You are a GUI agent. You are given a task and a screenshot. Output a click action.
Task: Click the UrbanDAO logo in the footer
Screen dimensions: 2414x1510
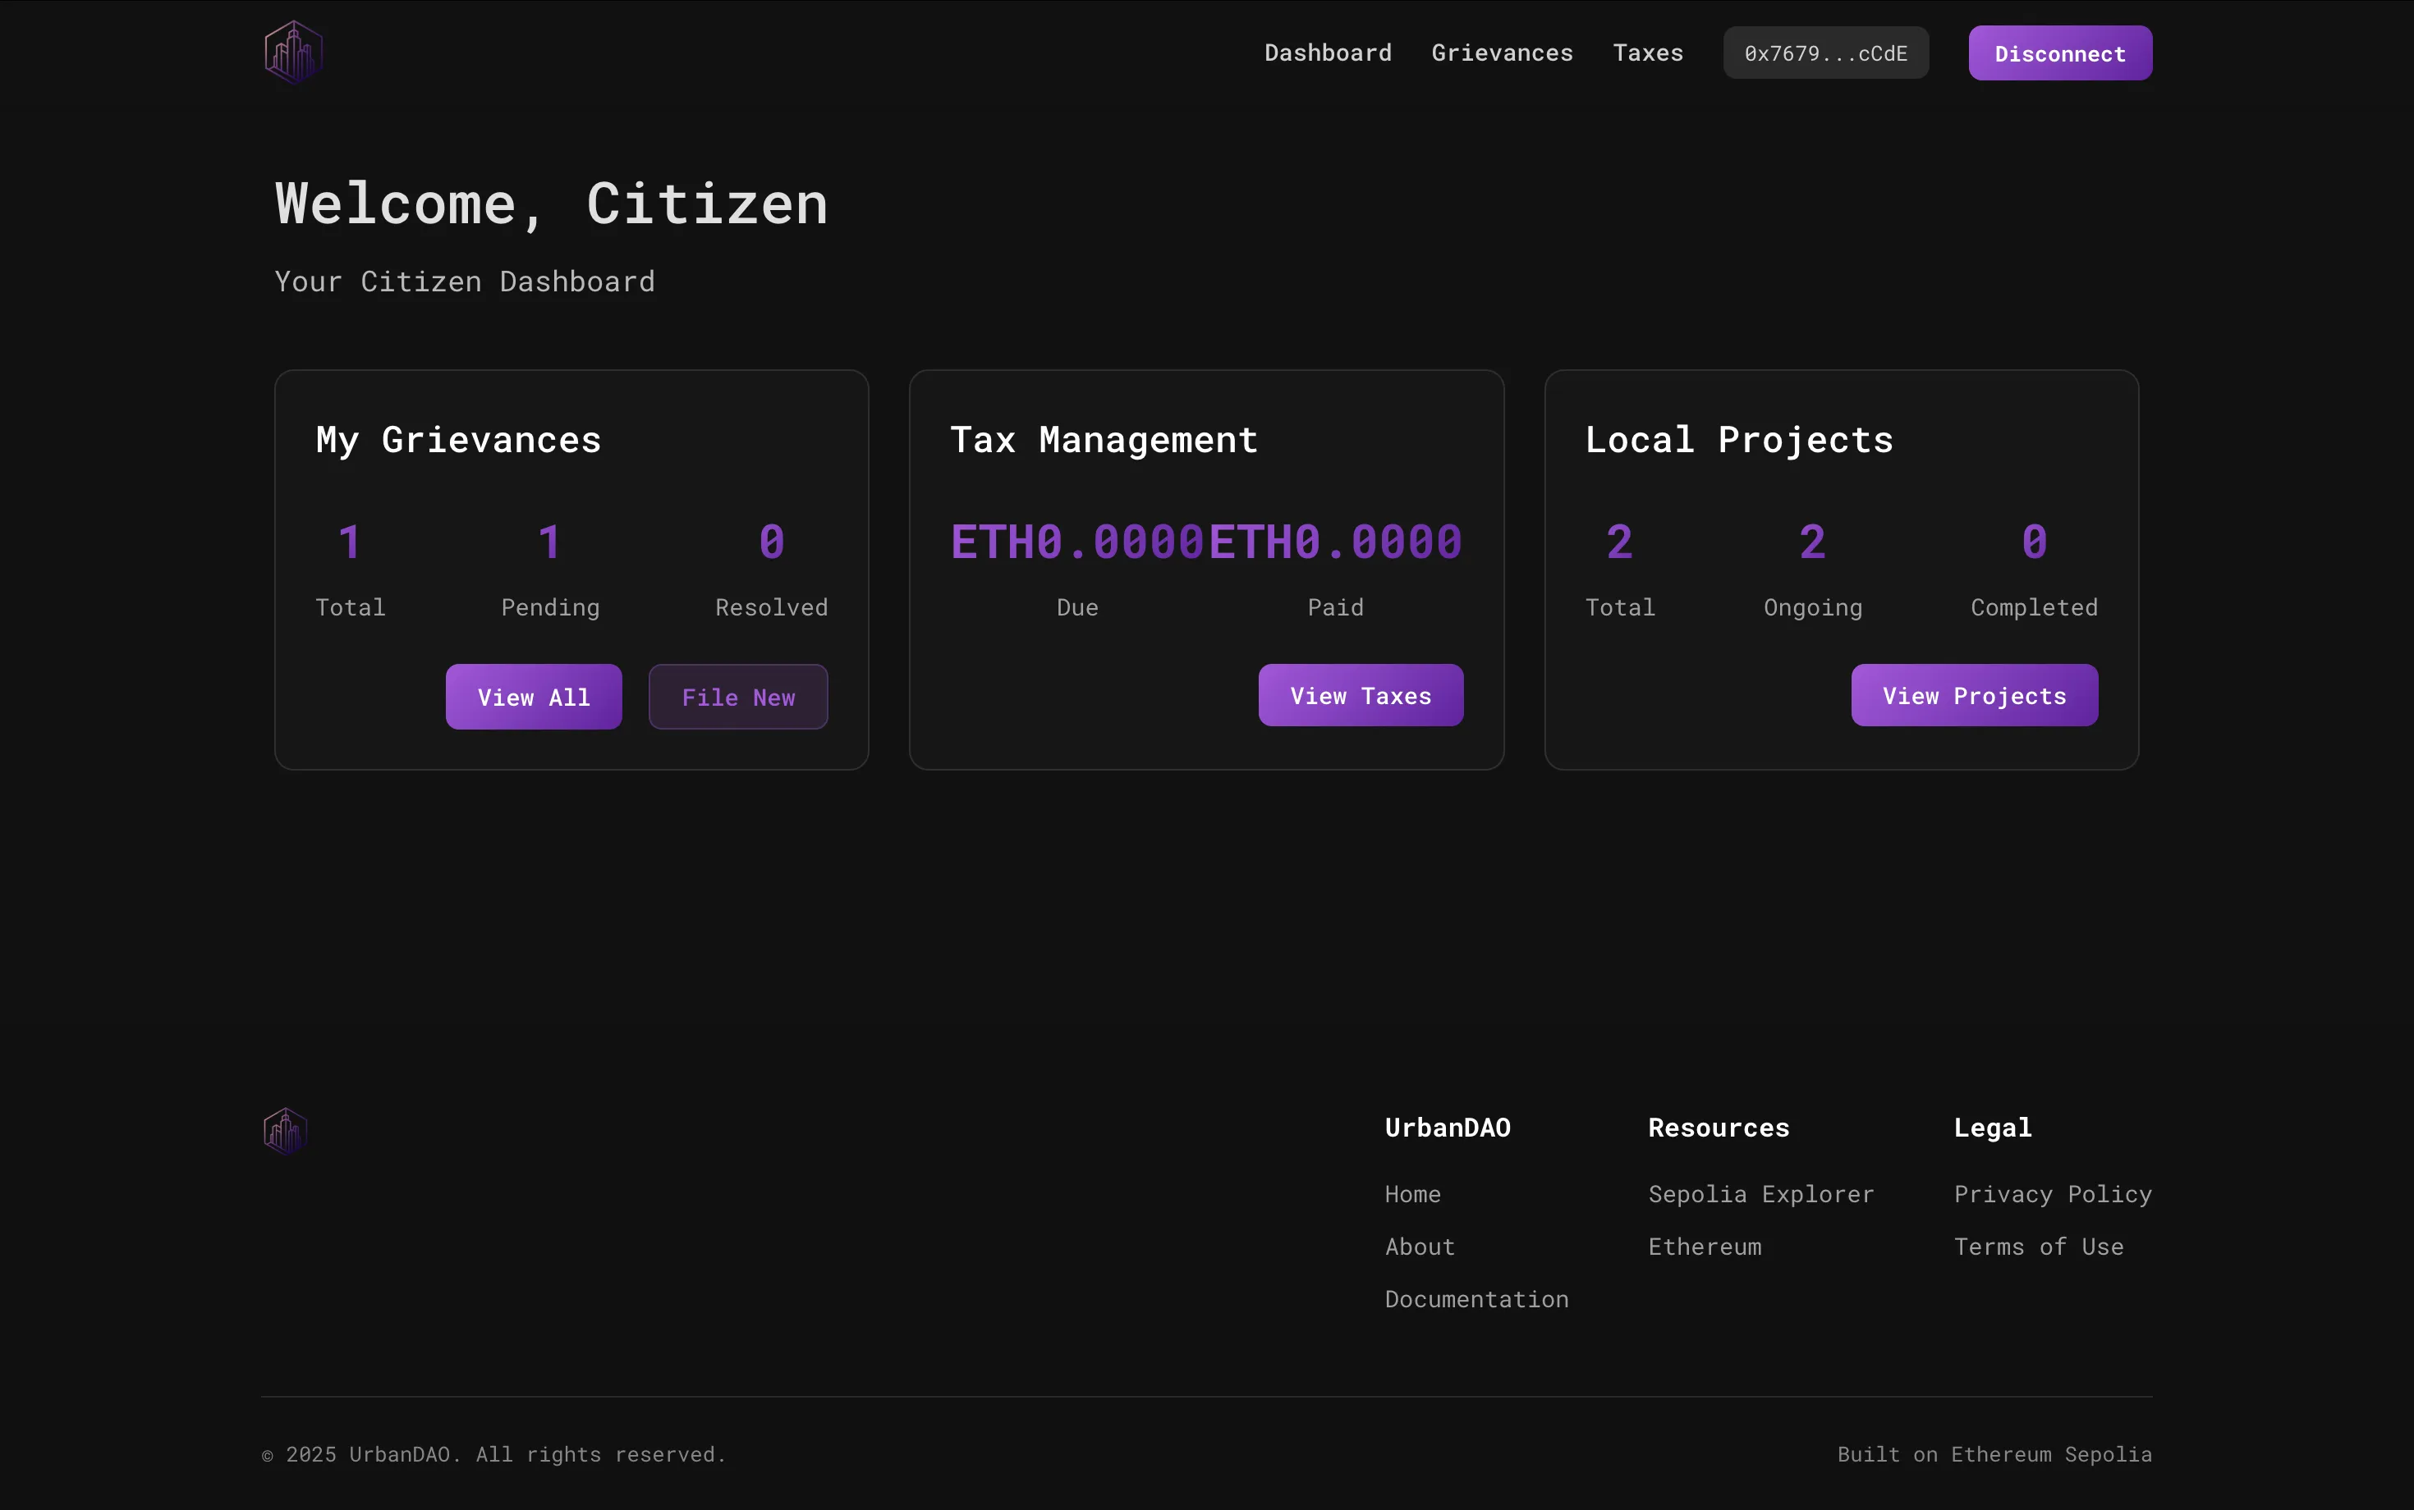(285, 1132)
